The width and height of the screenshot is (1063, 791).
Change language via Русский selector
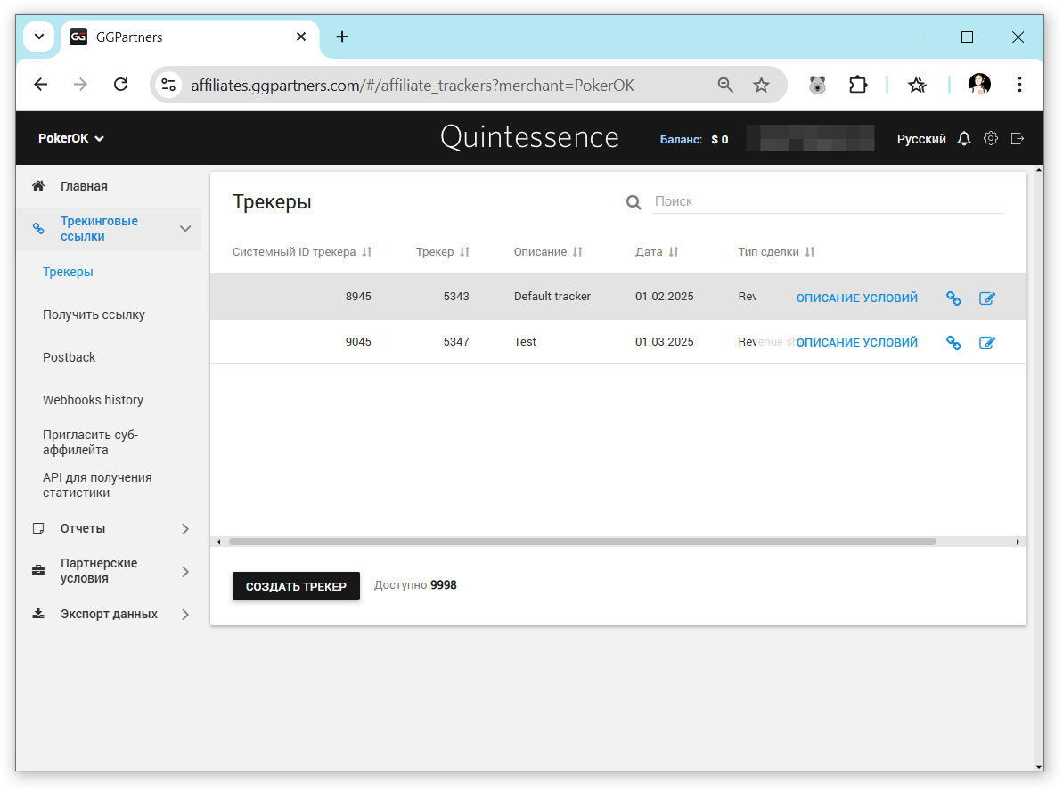(920, 139)
